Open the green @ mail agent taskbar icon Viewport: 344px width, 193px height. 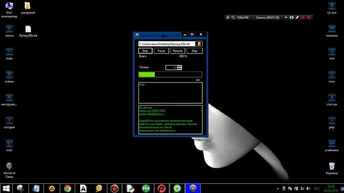click(177, 188)
